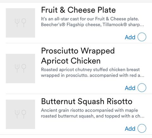The image size is (152, 138).
Task: Click the spoon icon beside Butternut Squash Risotto
Action: [24, 114]
